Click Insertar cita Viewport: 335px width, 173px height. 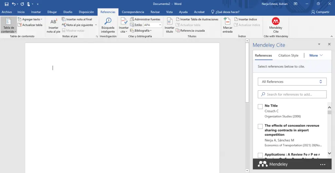point(124,25)
